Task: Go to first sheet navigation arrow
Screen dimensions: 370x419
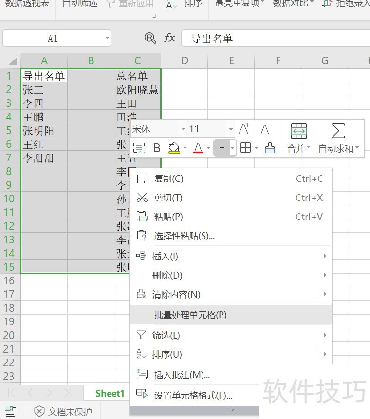Action: click(12, 393)
